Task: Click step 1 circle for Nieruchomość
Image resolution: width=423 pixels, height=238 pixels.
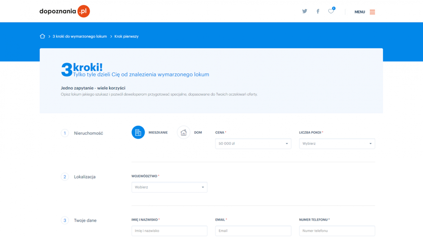Action: click(65, 133)
